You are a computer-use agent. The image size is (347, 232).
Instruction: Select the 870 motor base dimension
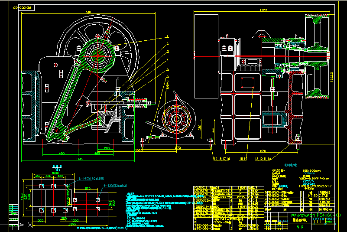(x=178, y=148)
